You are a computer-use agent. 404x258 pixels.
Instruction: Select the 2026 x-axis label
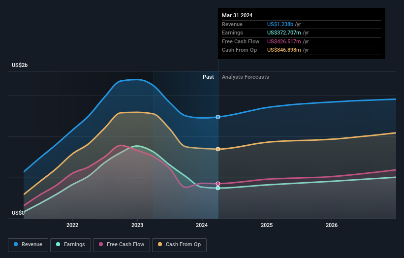332,225
